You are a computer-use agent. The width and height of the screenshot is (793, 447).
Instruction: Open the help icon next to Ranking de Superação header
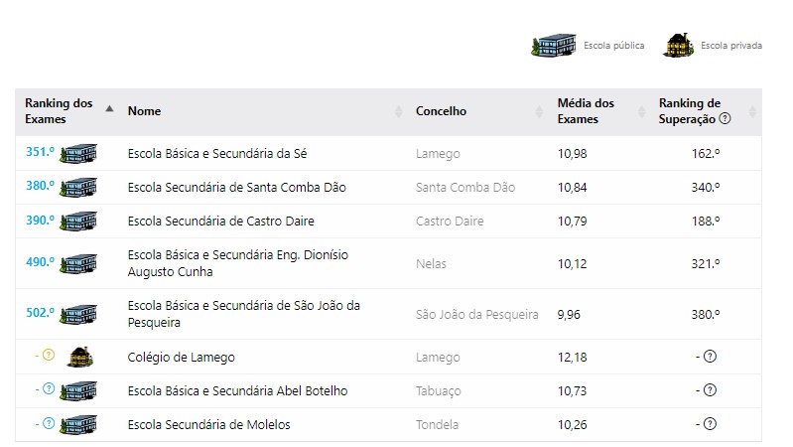725,119
